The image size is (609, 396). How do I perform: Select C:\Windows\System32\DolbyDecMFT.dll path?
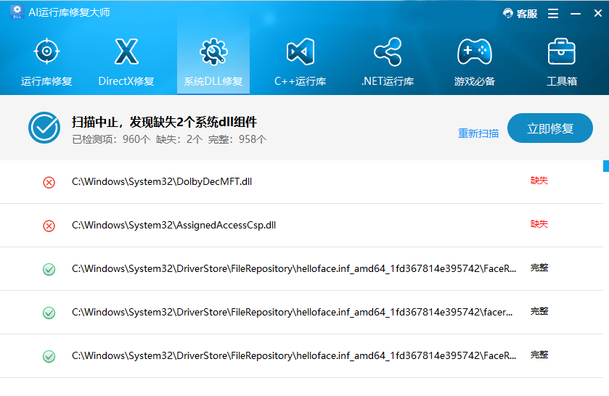tap(162, 182)
